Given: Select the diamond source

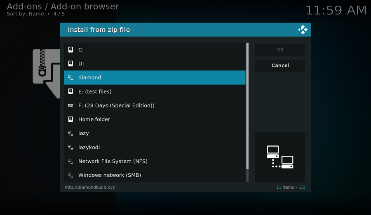Looking at the screenshot, I should (x=155, y=77).
